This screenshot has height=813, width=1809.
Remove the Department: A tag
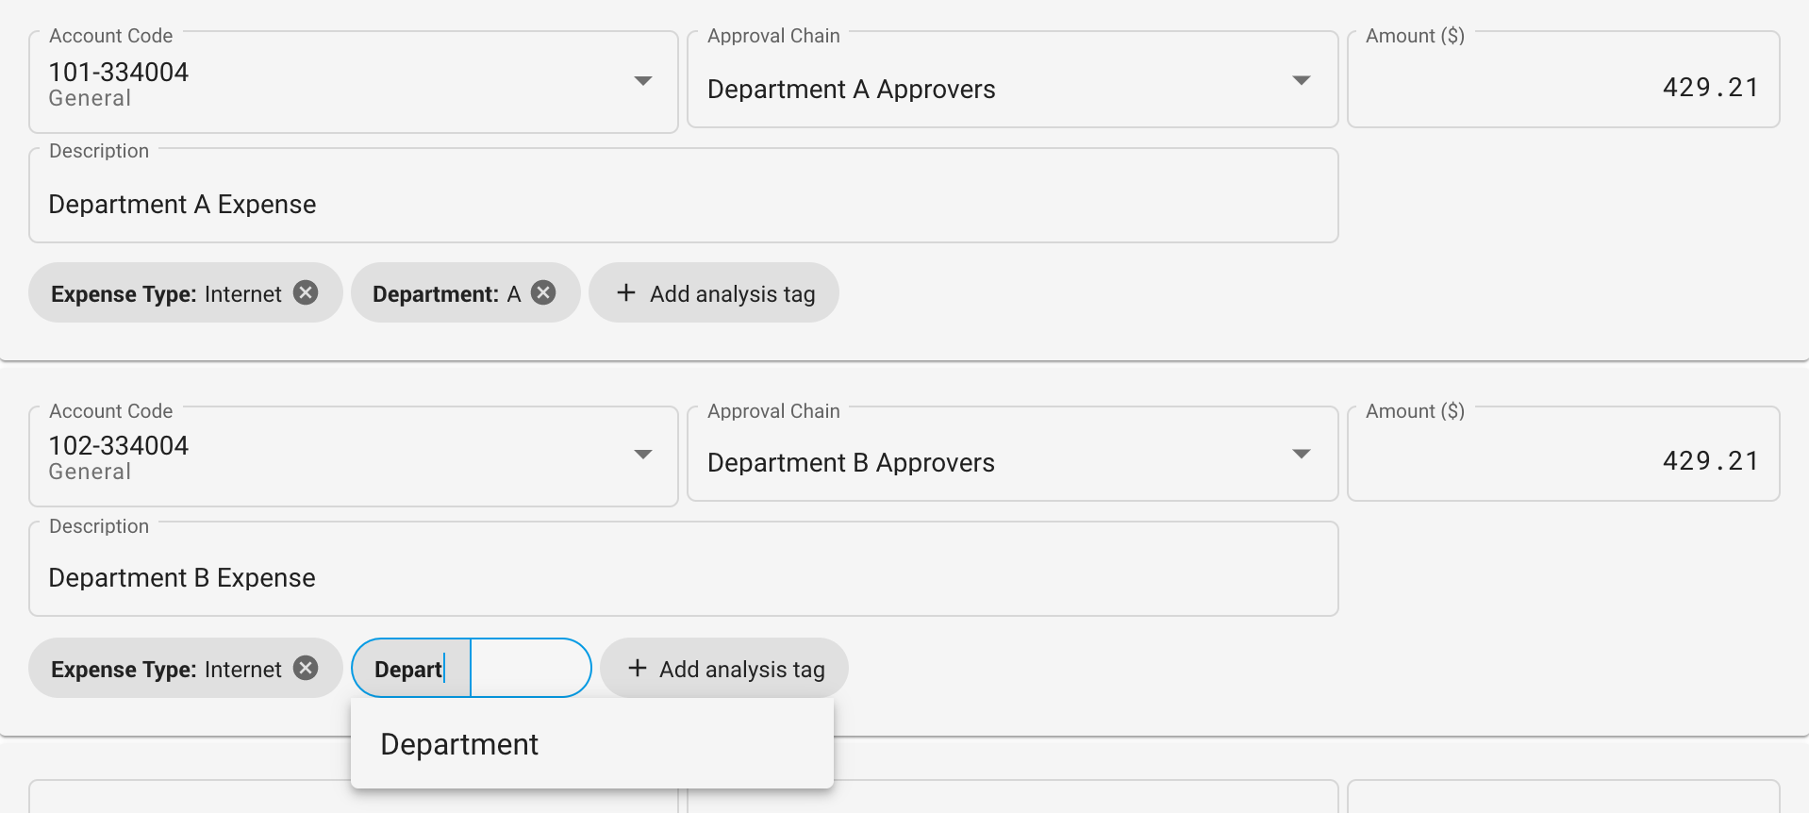click(x=543, y=292)
